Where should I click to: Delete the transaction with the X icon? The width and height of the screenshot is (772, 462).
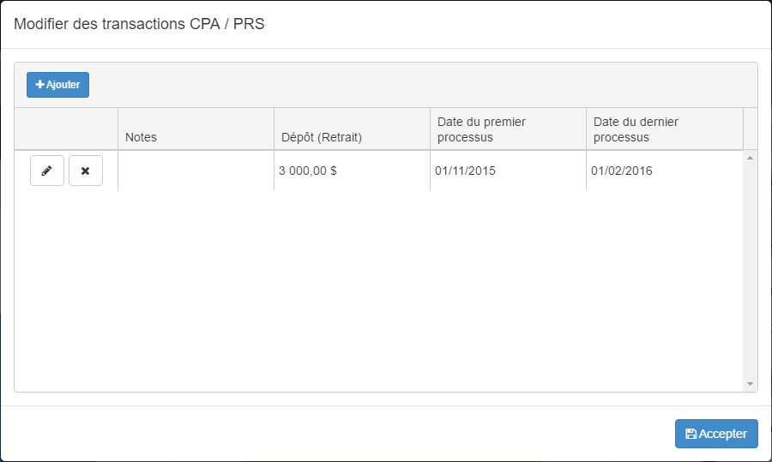pyautogui.click(x=85, y=171)
